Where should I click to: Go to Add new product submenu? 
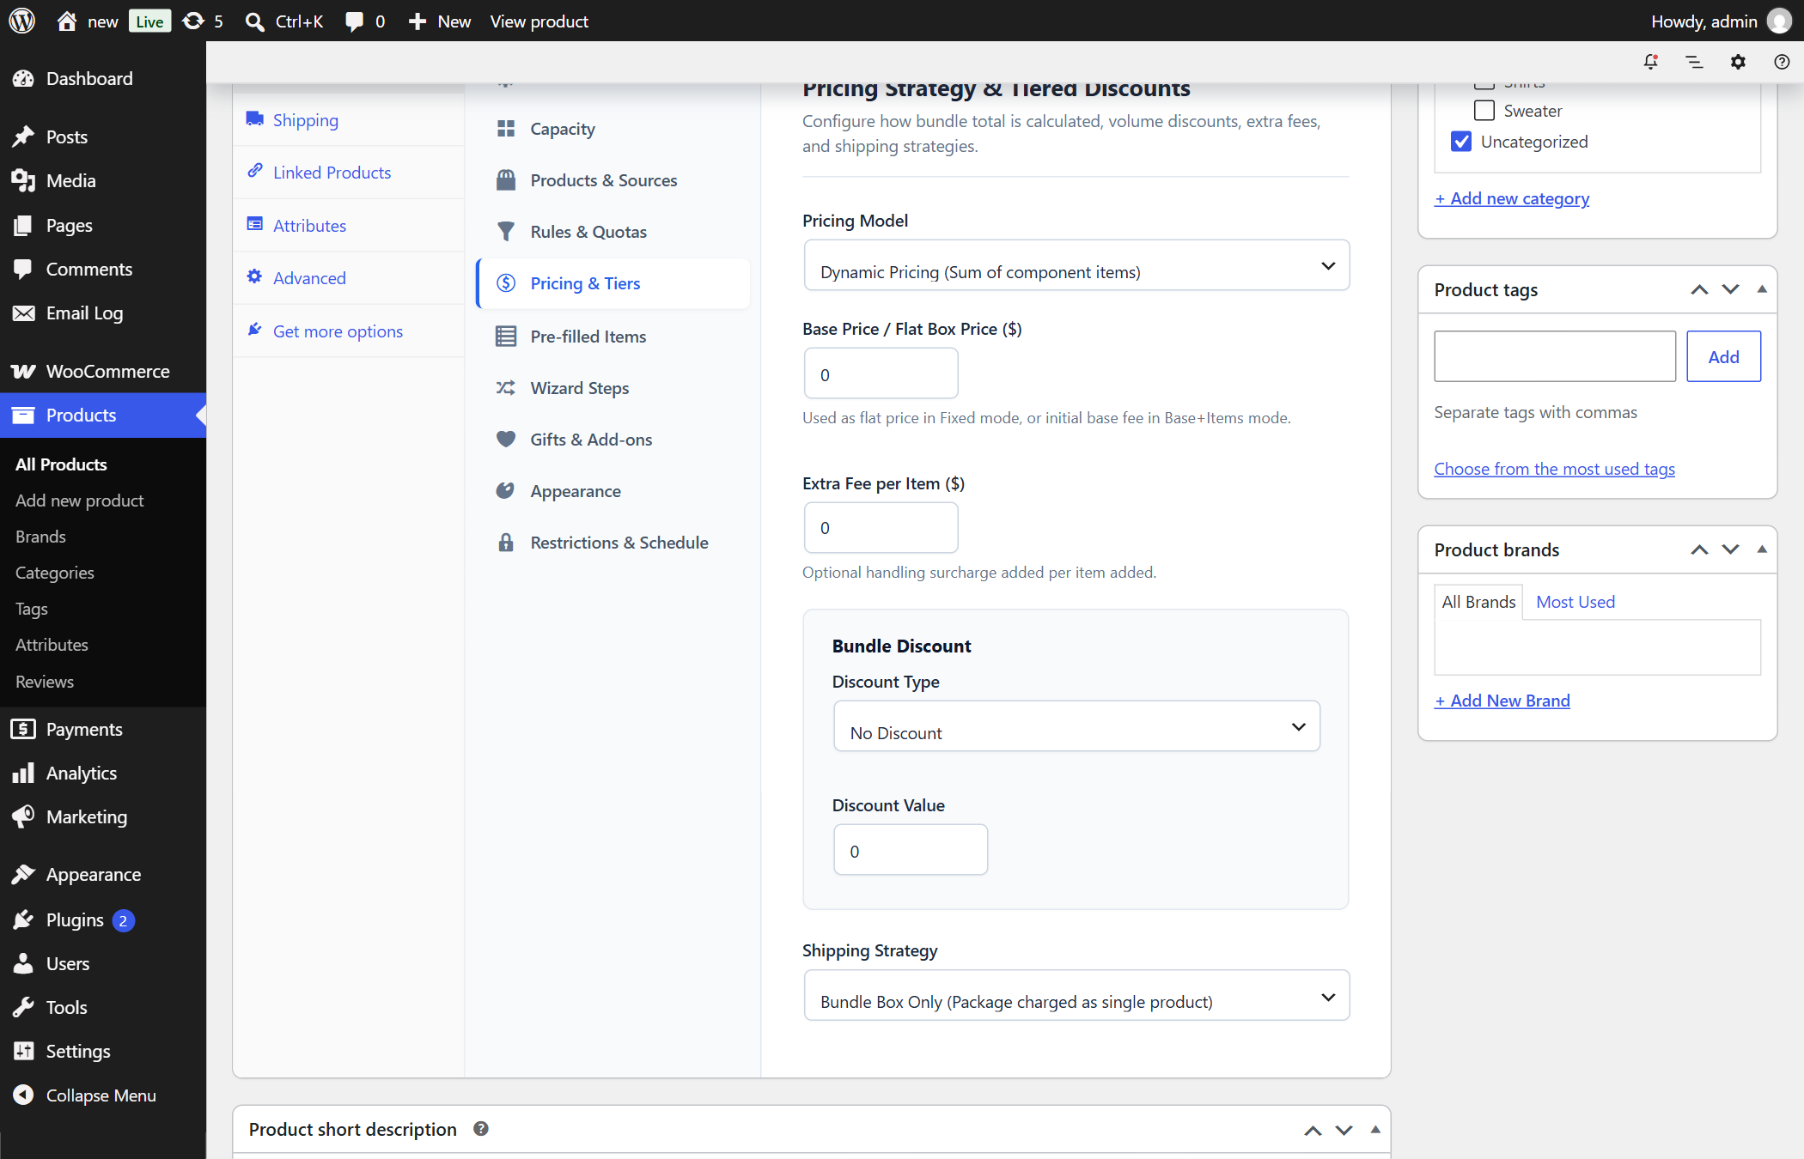80,501
